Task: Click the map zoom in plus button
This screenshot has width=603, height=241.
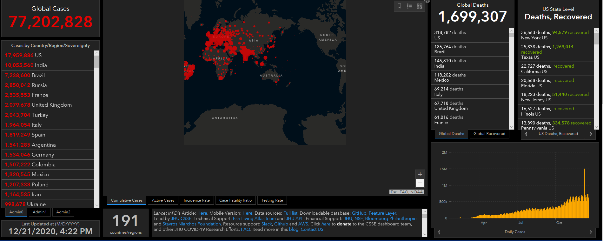Action: (x=420, y=174)
